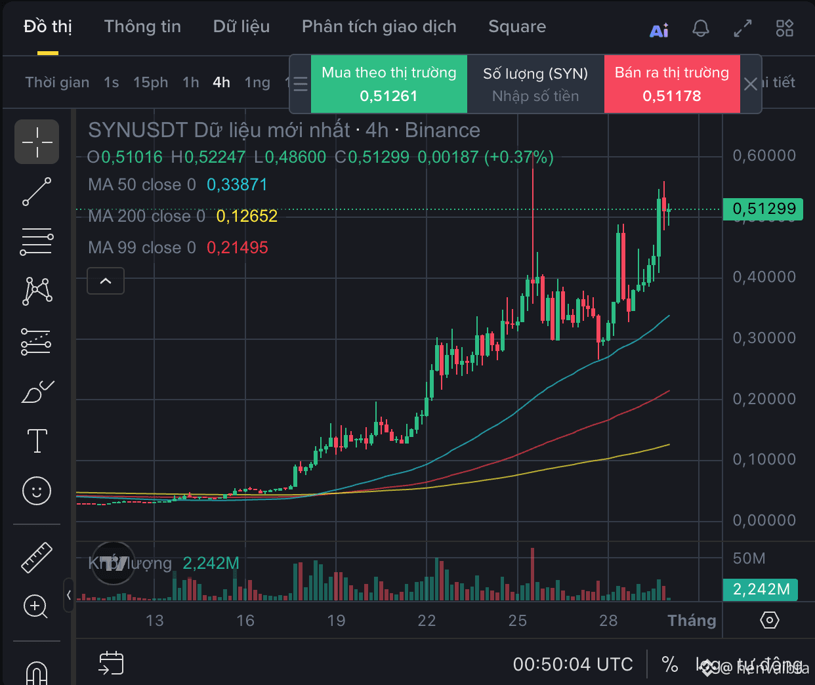Select the ruler measure tool
Screen dimensions: 815x685
(37, 558)
